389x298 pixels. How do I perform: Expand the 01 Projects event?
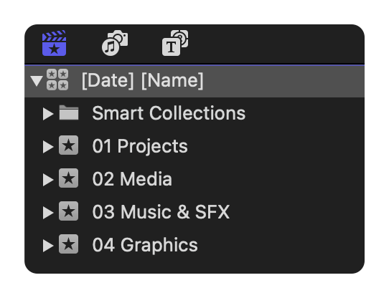click(48, 147)
